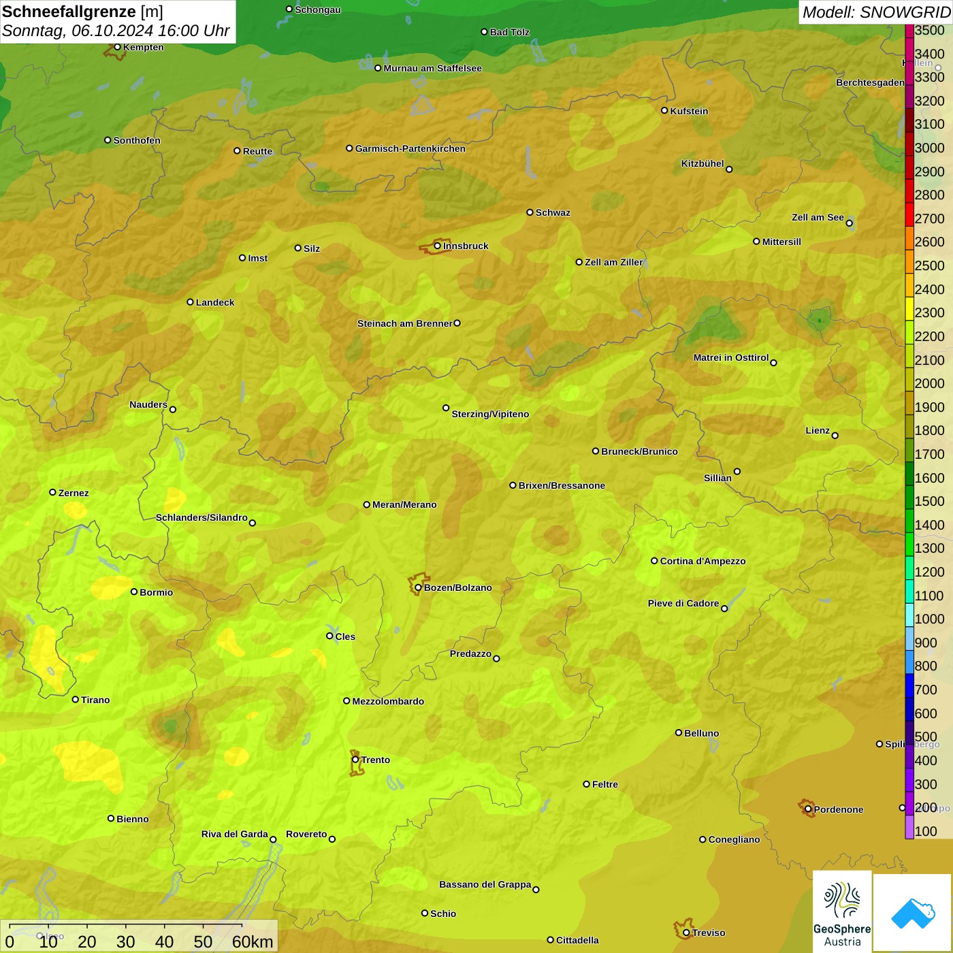The width and height of the screenshot is (953, 953).
Task: Click the 60km scale bar label
Action: pyautogui.click(x=253, y=942)
